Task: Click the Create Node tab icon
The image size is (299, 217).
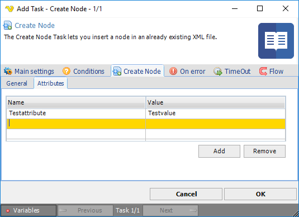Action: pyautogui.click(x=117, y=71)
